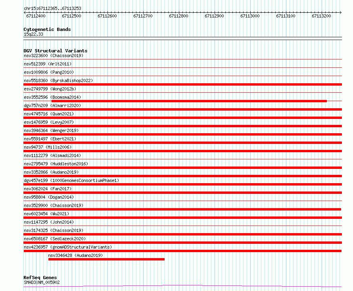Click ruler position 67112800

(x=178, y=16)
